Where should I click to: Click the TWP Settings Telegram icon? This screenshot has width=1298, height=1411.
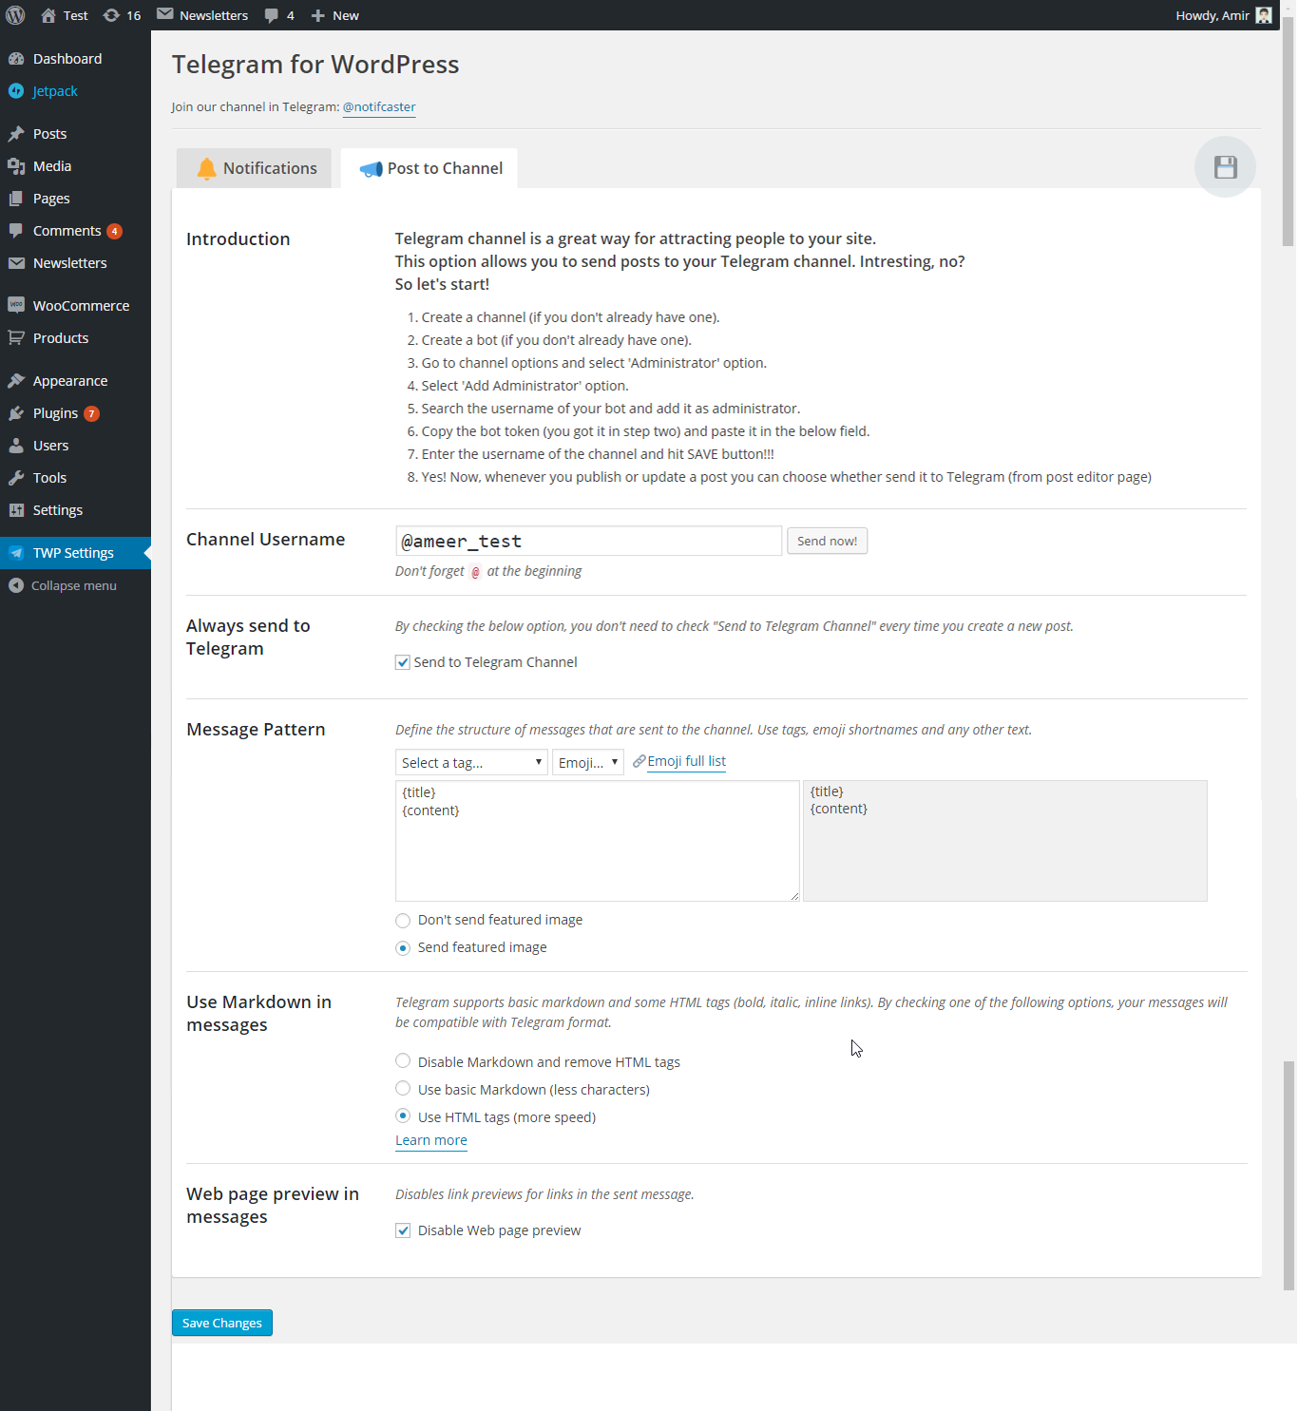point(16,553)
